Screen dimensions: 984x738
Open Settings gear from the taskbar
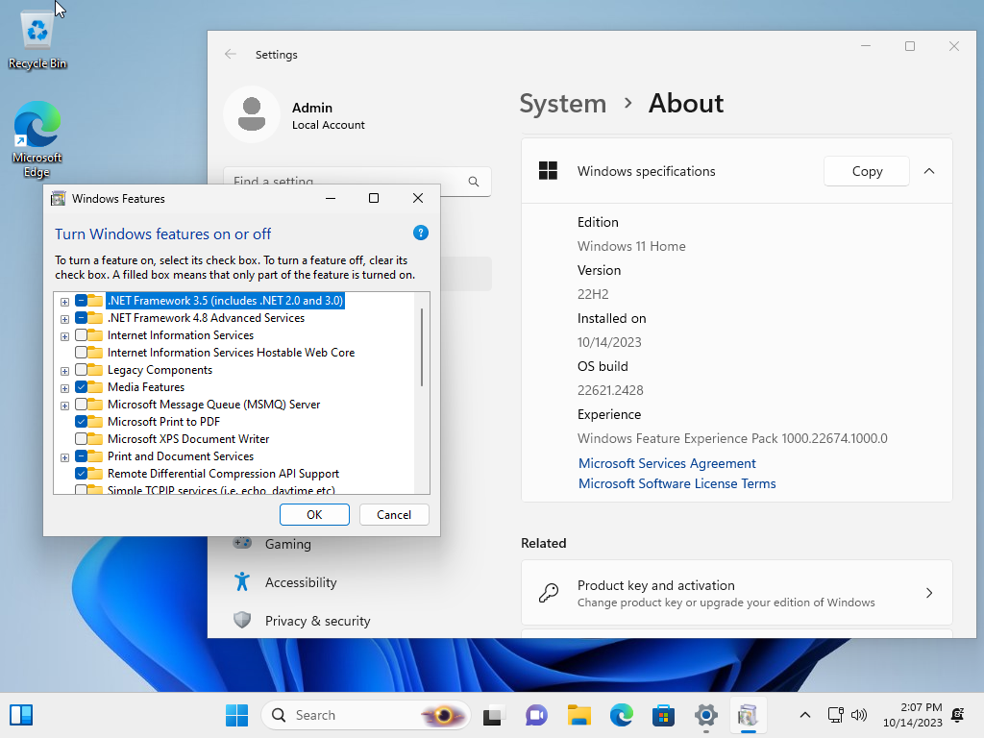(705, 715)
